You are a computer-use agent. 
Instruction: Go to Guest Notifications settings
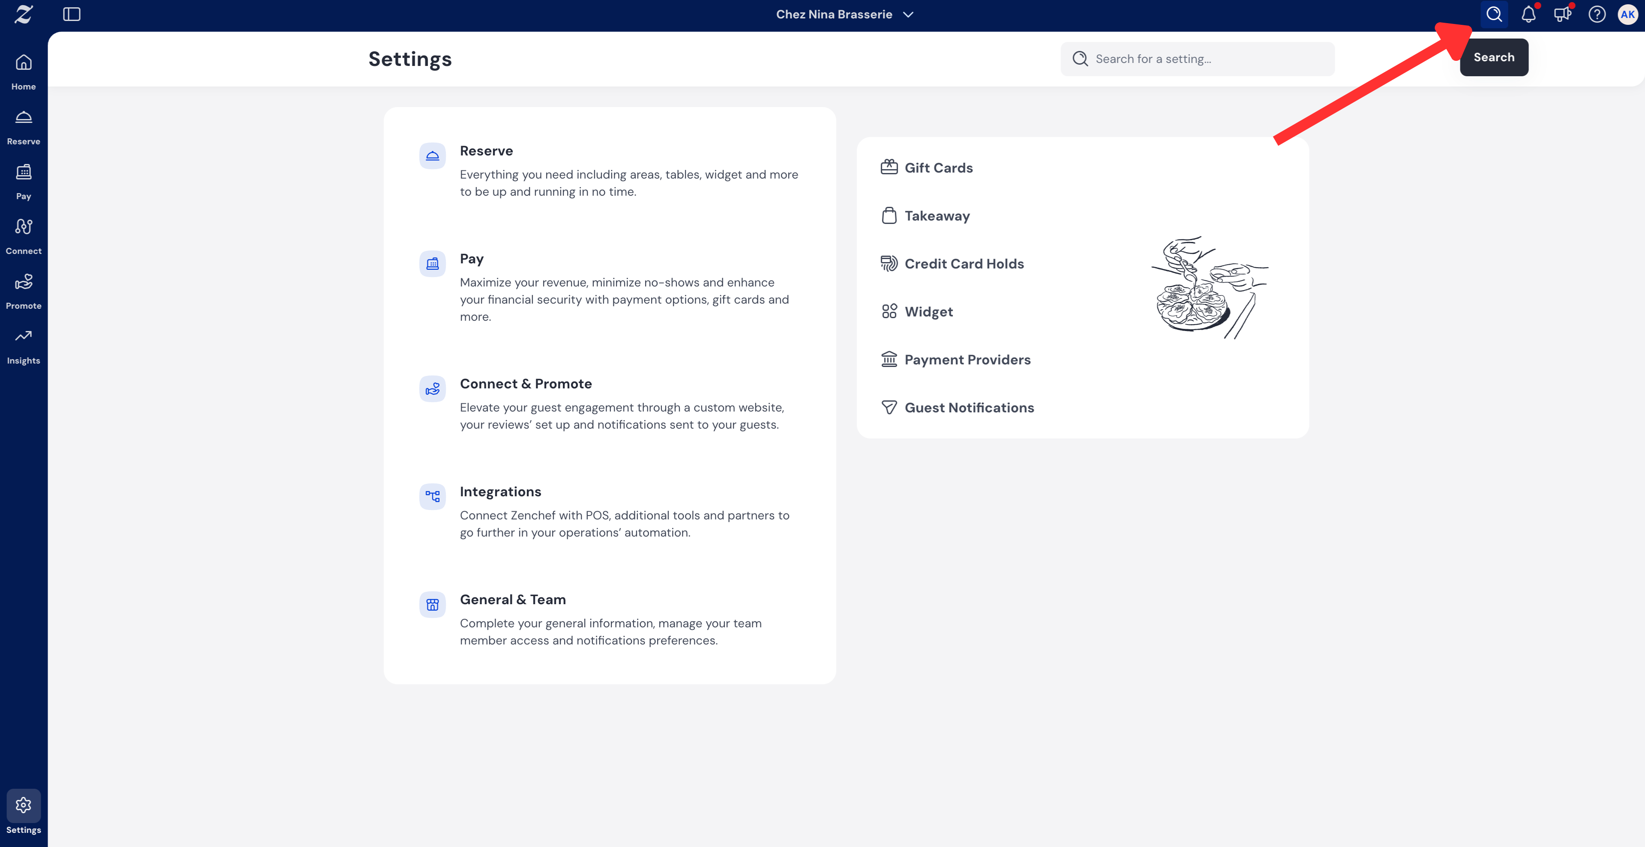969,407
